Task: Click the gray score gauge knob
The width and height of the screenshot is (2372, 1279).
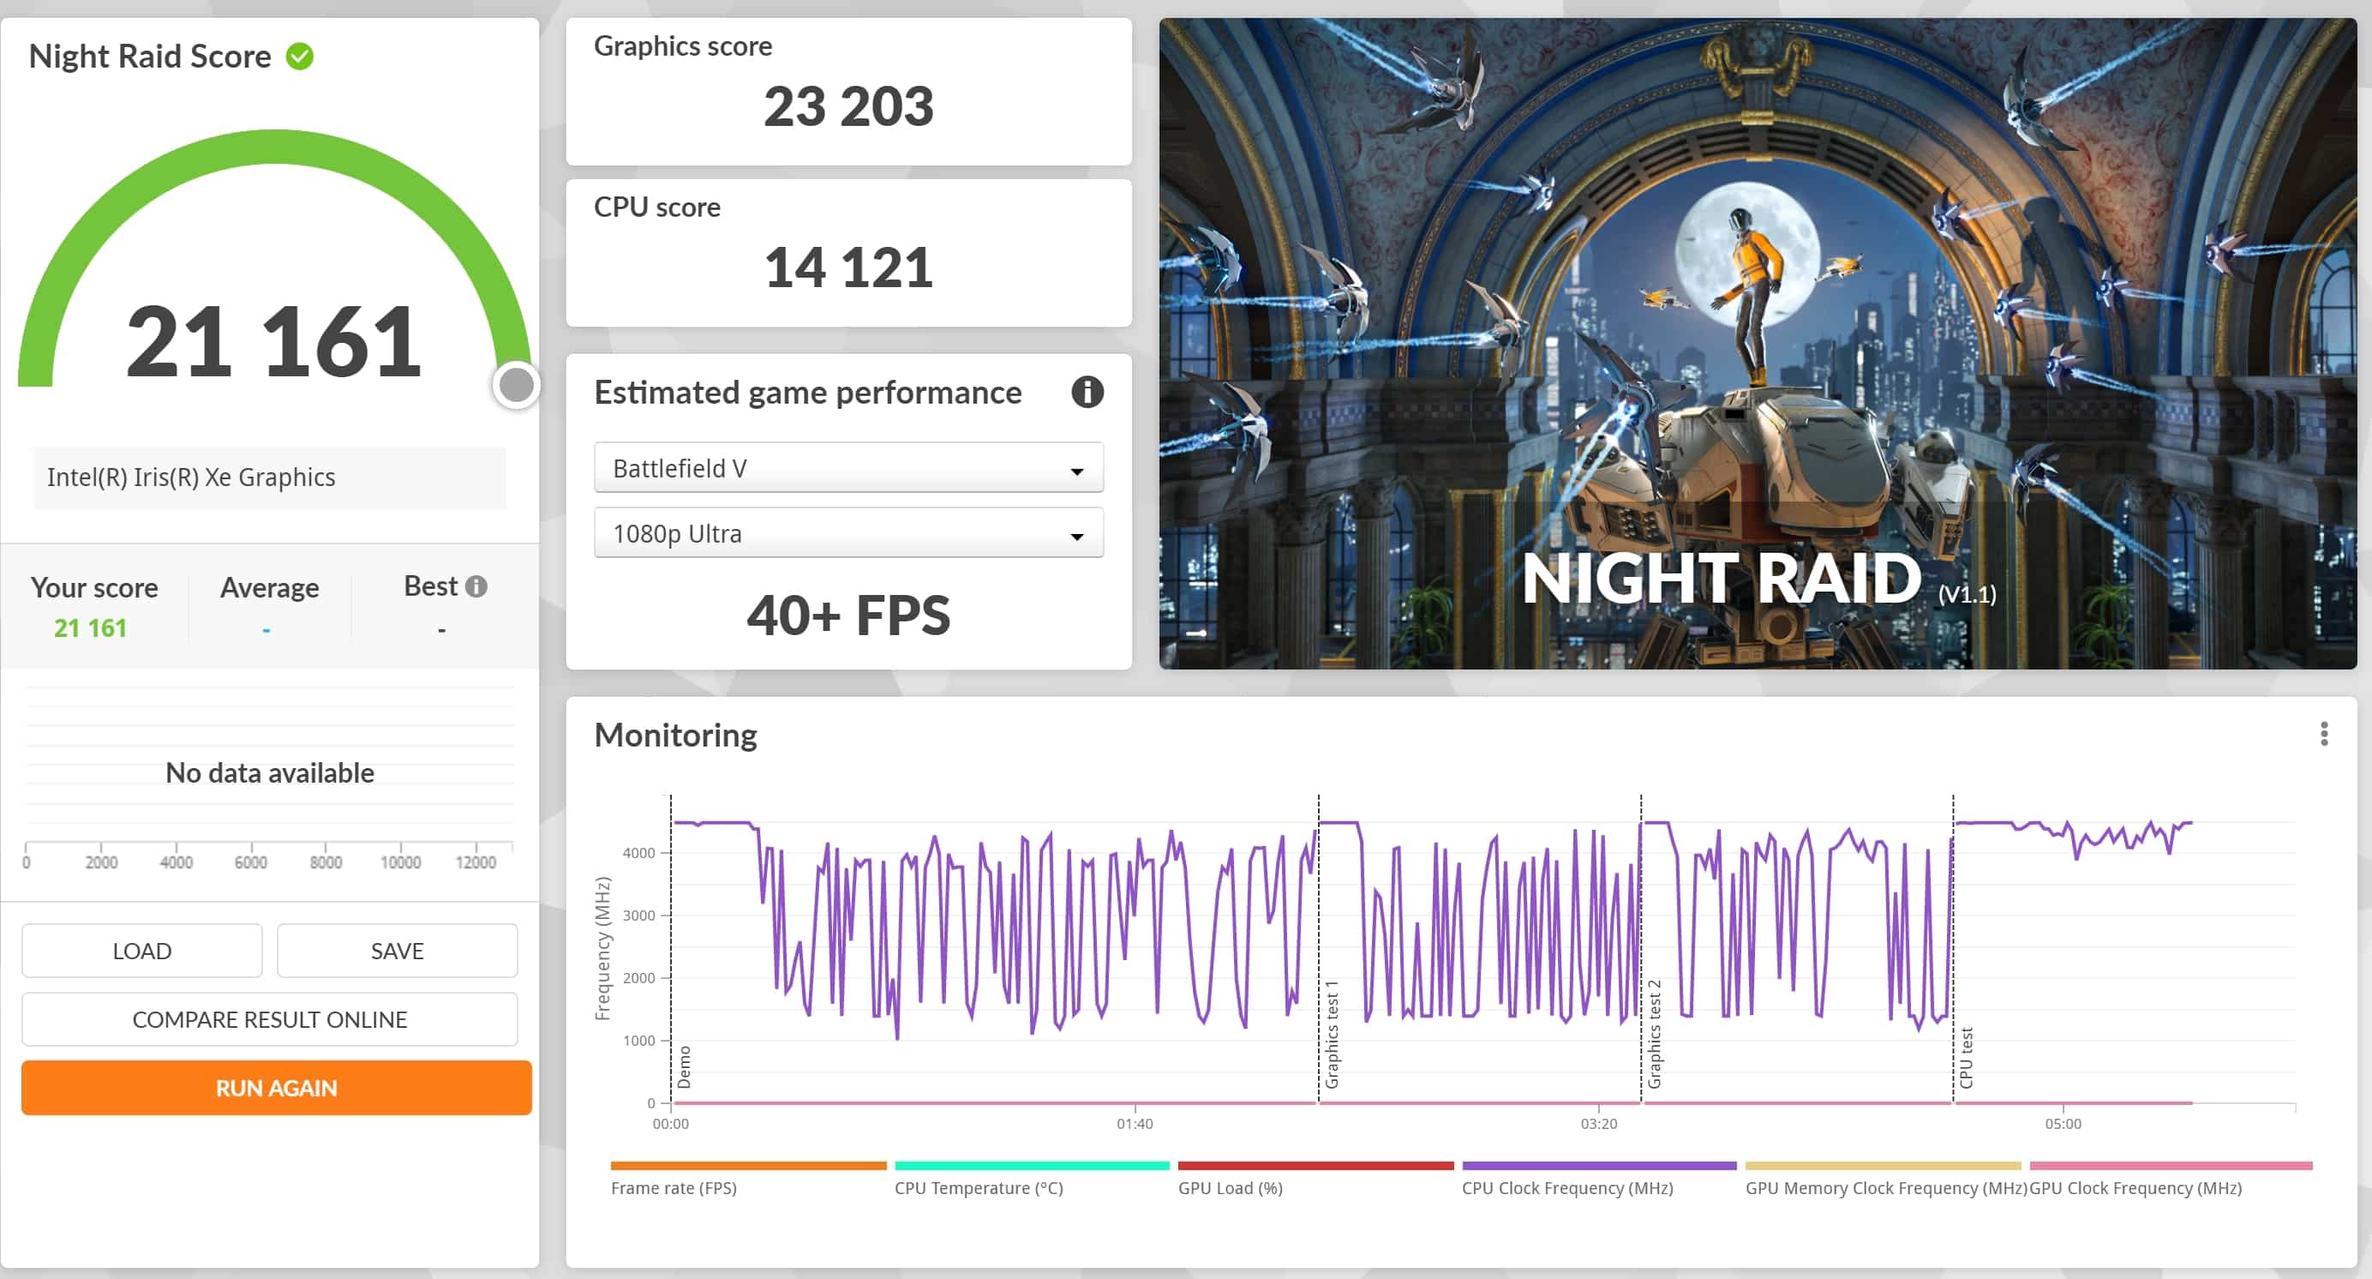Action: coord(517,385)
